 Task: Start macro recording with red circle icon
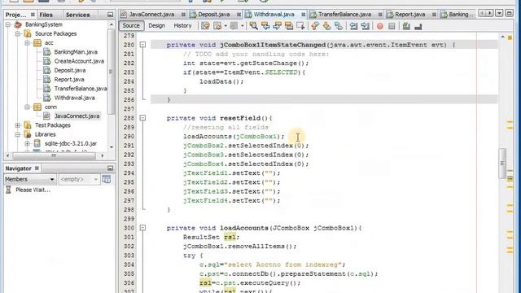tap(380, 26)
